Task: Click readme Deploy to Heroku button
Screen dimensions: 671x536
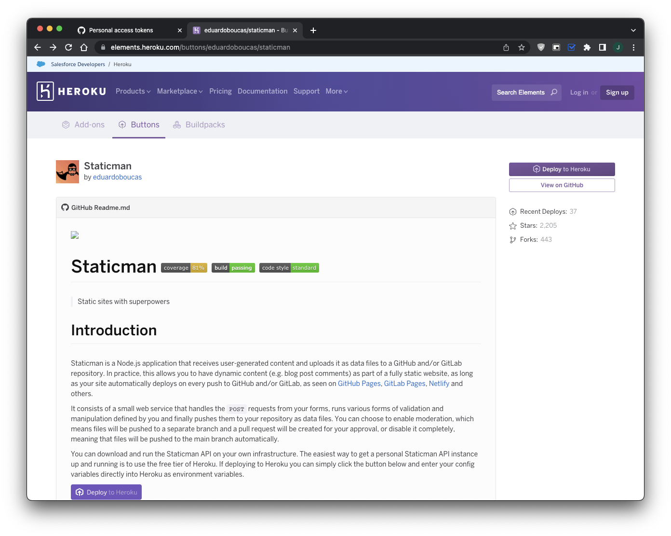Action: [106, 492]
